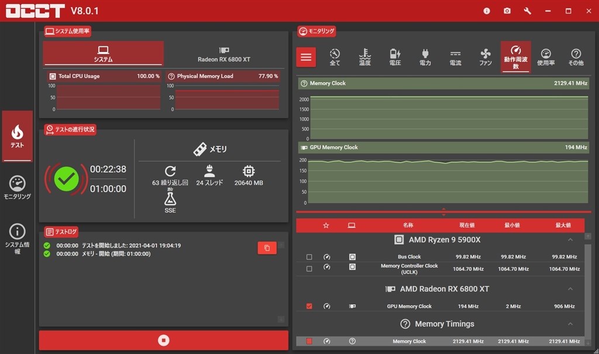This screenshot has width=599, height=354.
Task: Click gauge icon in Bus Clock row
Action: coord(326,257)
